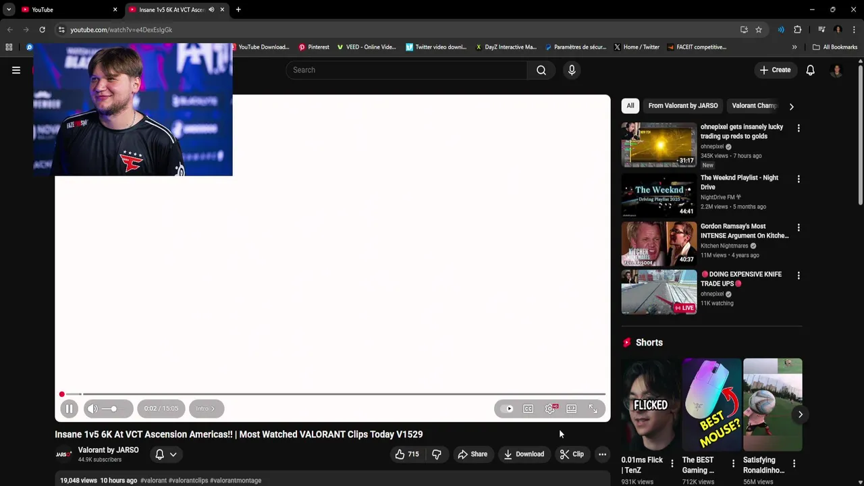Select the Valorant Champ chip
Image resolution: width=864 pixels, height=486 pixels.
755,106
